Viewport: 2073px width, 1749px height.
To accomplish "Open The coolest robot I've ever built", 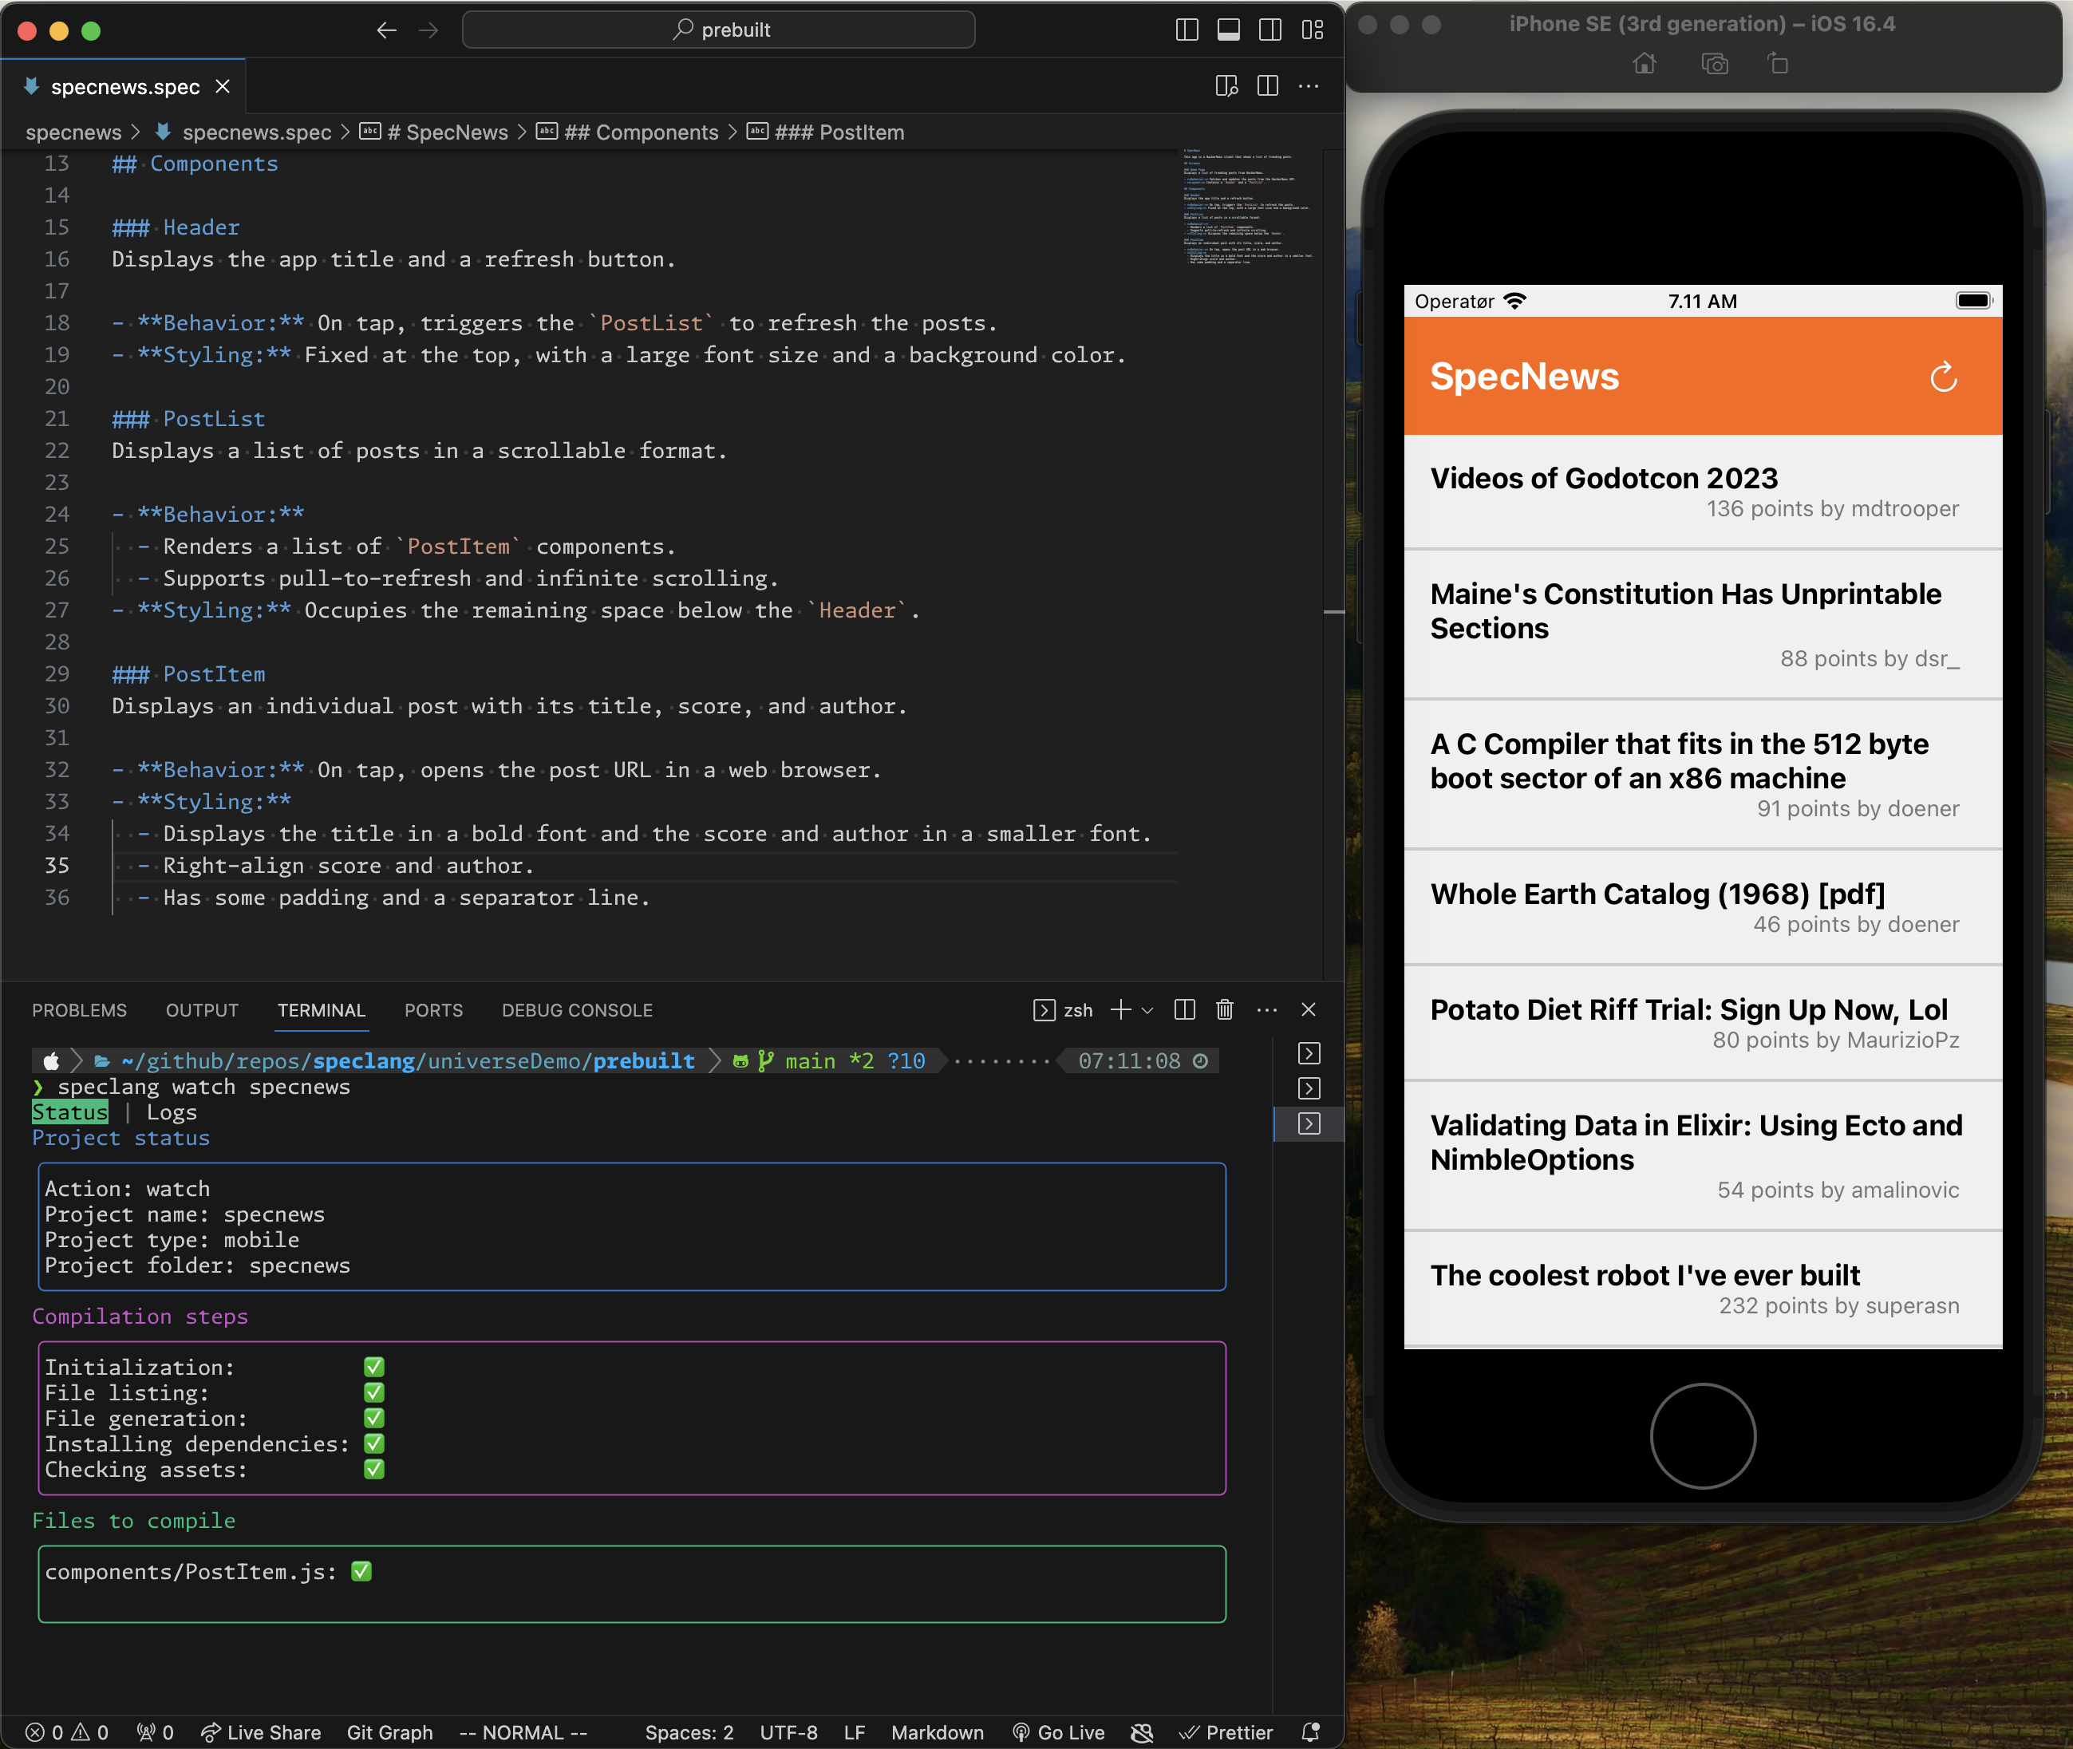I will coord(1702,1289).
